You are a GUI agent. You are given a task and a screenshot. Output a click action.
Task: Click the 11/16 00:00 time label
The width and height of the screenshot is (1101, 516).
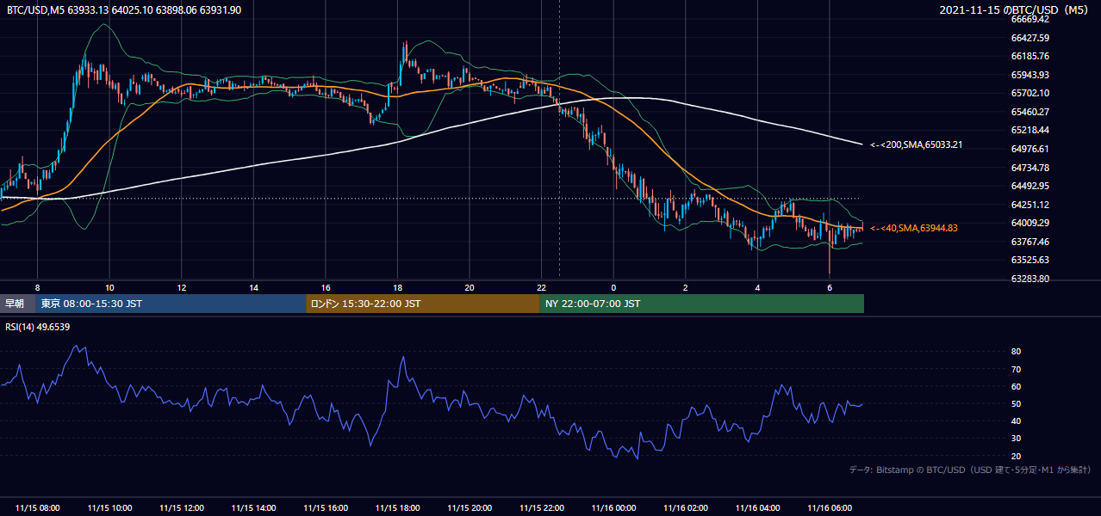point(613,508)
